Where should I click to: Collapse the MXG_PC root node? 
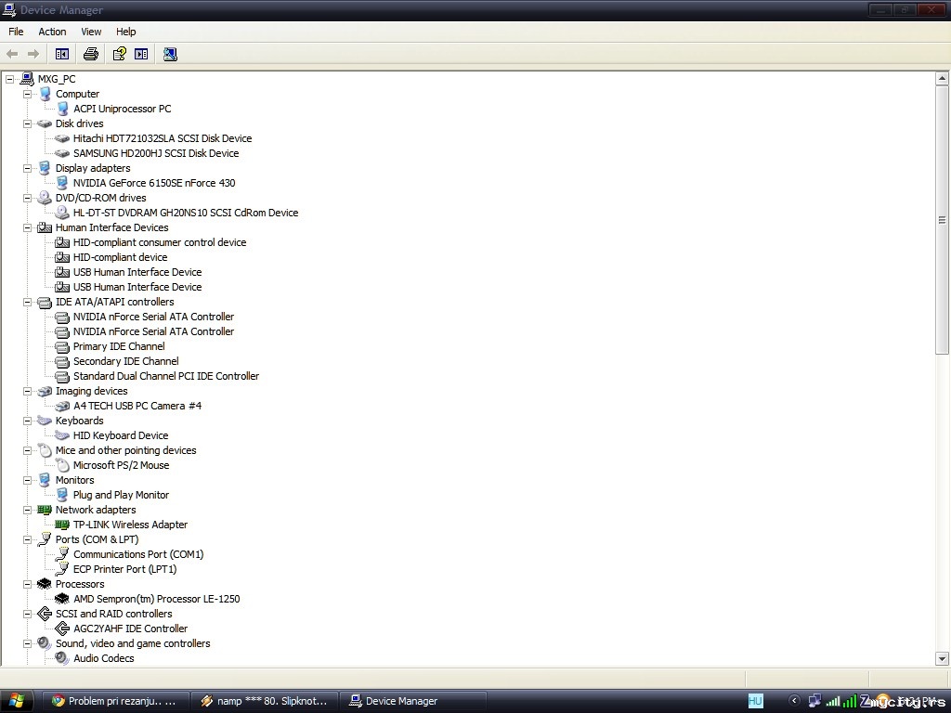(9, 79)
